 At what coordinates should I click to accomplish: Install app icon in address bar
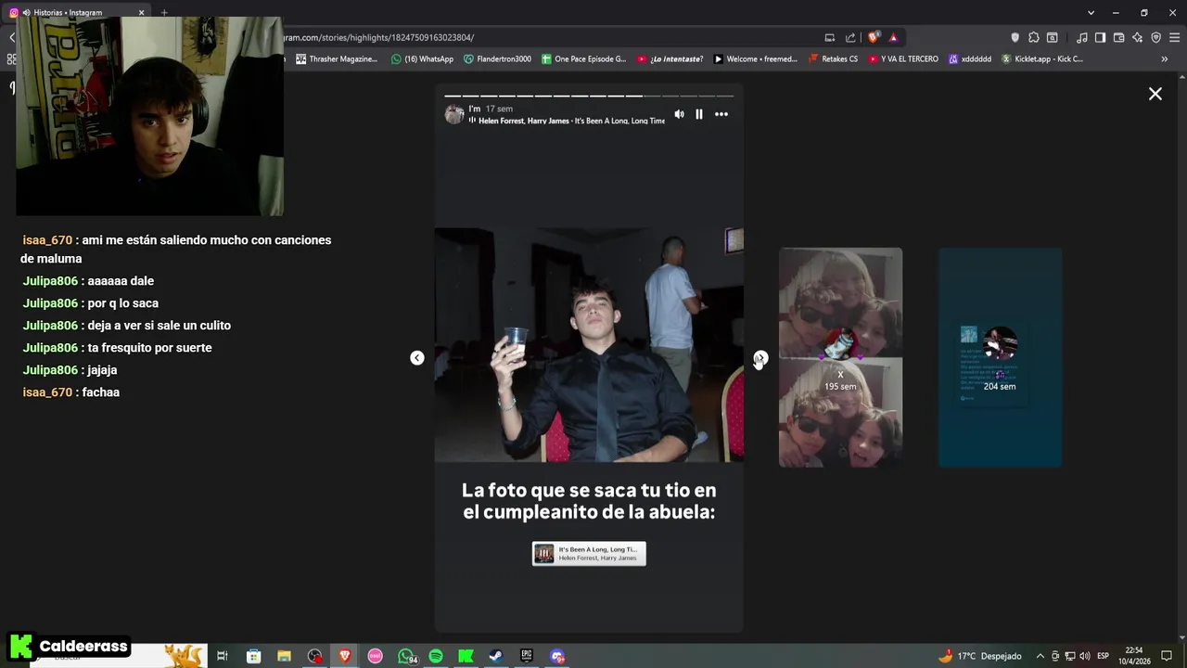coord(830,38)
